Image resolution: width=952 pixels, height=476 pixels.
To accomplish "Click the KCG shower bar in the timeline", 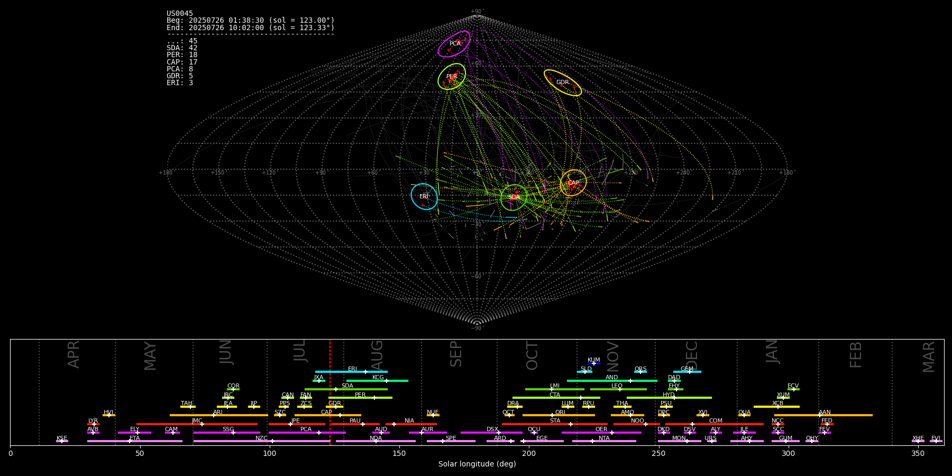I will click(x=377, y=380).
